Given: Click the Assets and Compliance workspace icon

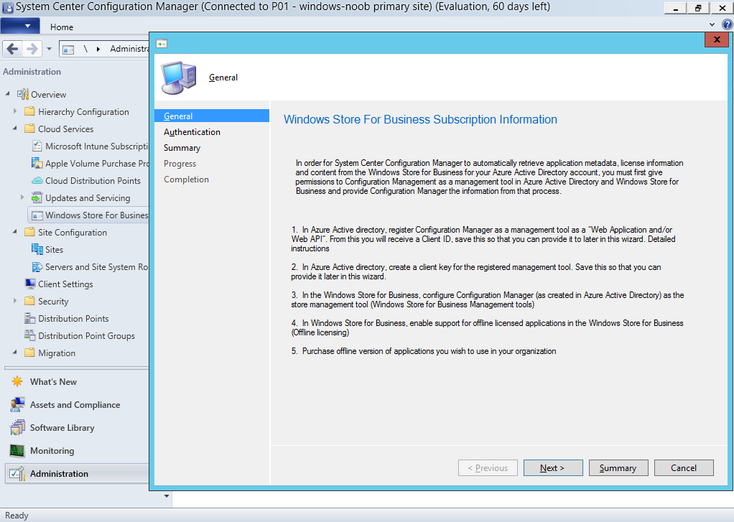Looking at the screenshot, I should pos(17,404).
